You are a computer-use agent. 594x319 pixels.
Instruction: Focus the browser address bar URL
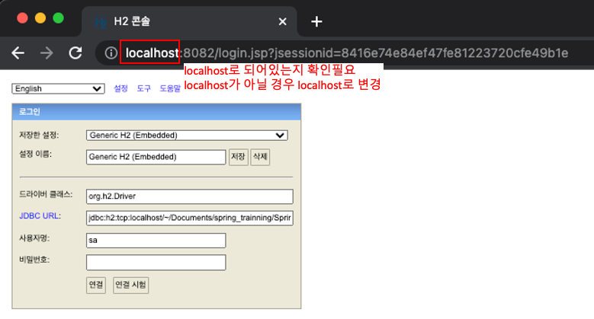coord(347,53)
